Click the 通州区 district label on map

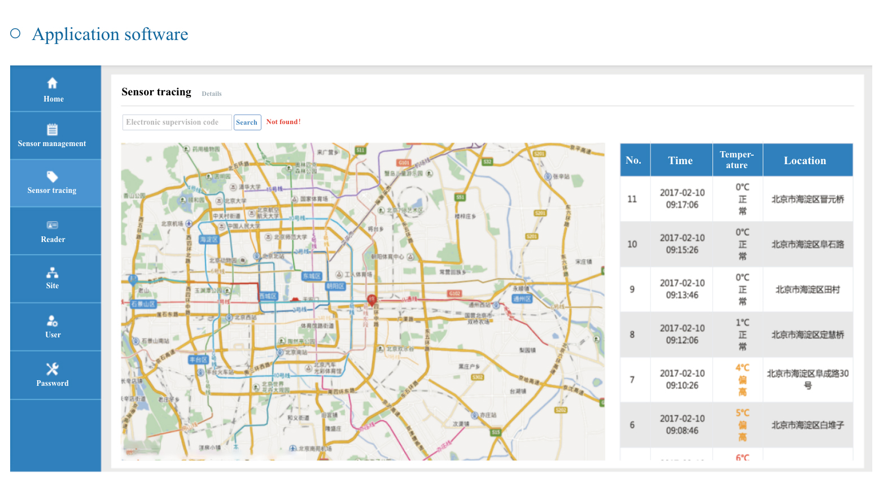(x=522, y=299)
